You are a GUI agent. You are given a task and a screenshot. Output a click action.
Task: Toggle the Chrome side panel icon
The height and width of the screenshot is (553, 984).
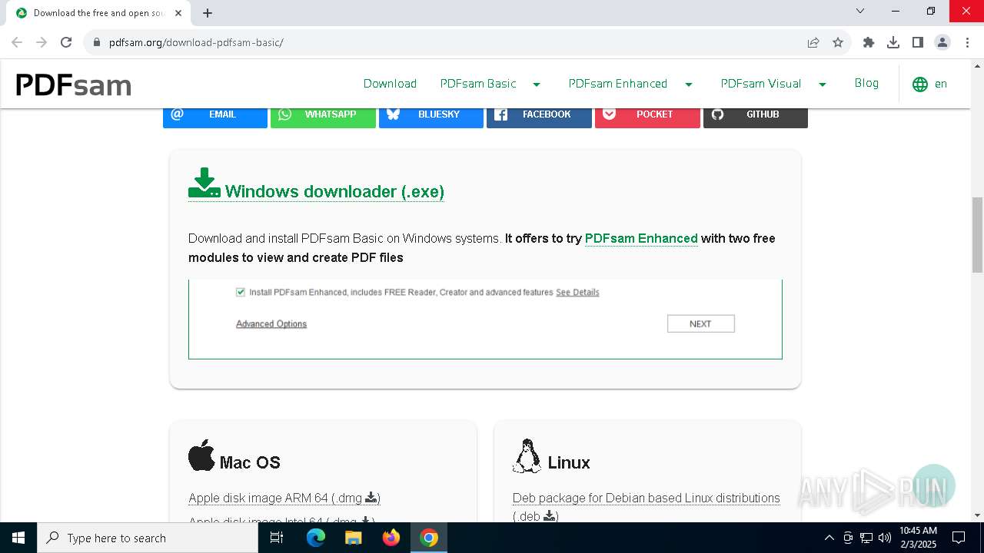click(x=918, y=42)
